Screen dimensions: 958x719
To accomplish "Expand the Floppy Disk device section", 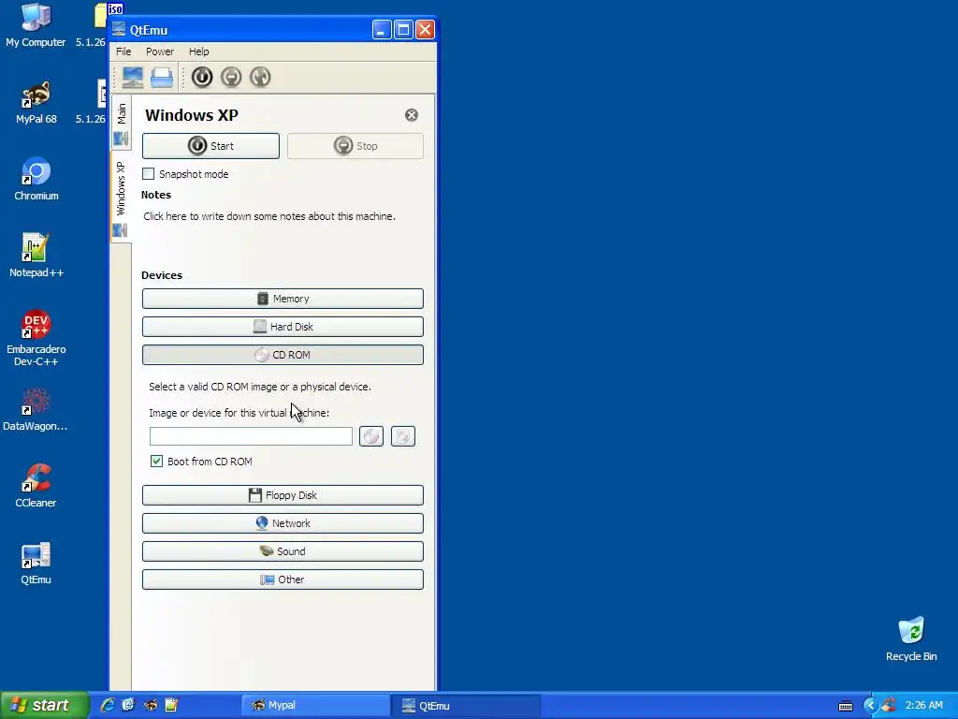I will click(x=283, y=495).
